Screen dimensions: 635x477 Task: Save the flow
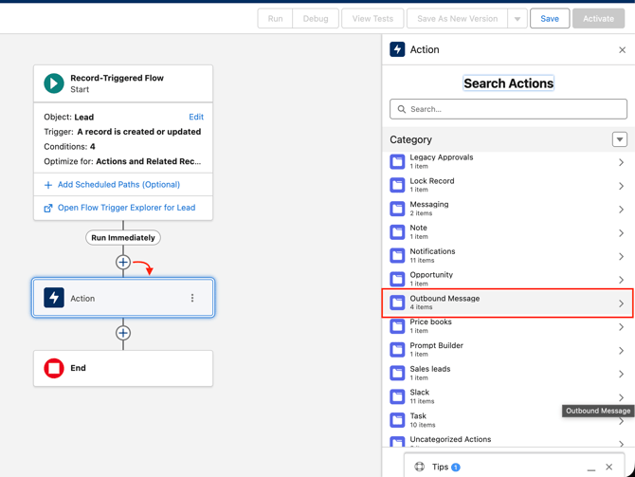550,19
